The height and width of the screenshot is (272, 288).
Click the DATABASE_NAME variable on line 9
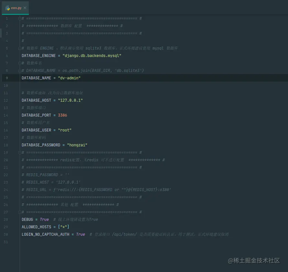pos(36,78)
